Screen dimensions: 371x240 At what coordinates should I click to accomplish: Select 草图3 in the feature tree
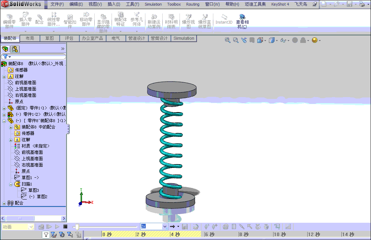33,190
